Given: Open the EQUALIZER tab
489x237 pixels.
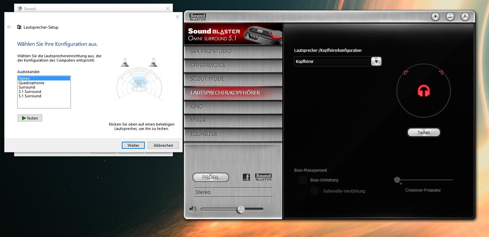Looking at the screenshot, I should [233, 134].
